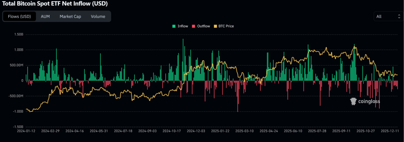This screenshot has width=404, height=142.
Task: Toggle the Inflow legend series
Action: [x=180, y=26]
